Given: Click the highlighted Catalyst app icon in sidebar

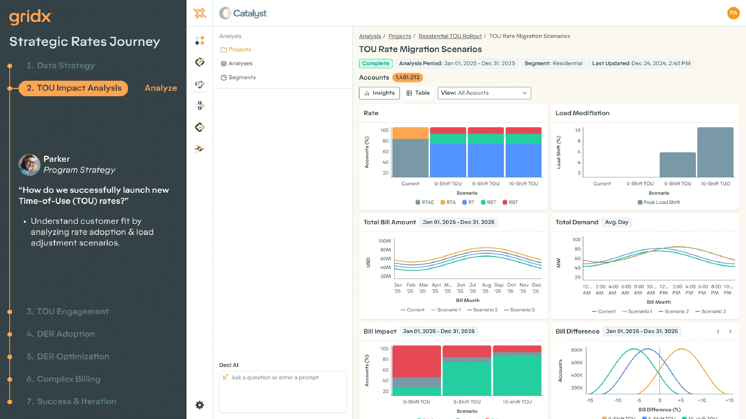Looking at the screenshot, I should (x=200, y=84).
